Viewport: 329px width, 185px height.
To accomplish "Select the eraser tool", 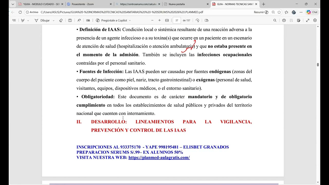I will tap(61, 20).
